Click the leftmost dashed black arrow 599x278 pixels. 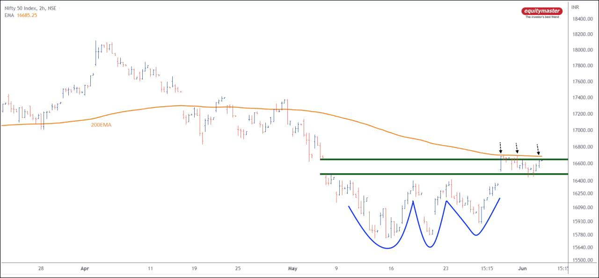point(500,148)
